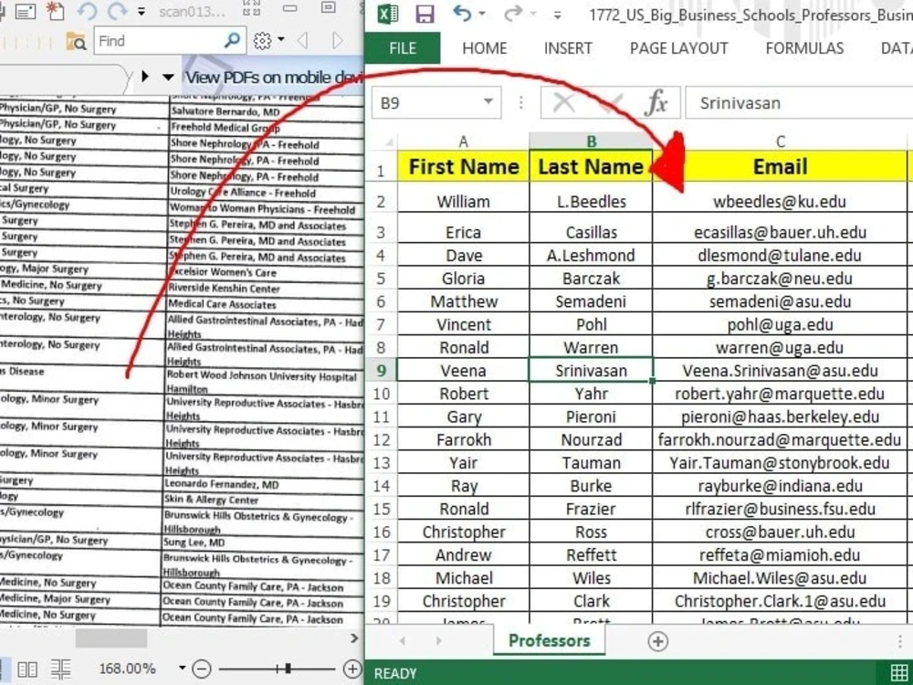Click the folder search icon in PDF viewer
This screenshot has height=685, width=913.
(77, 41)
